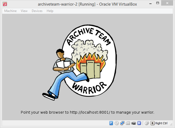Click the localhost:8001 instruction text
The height and width of the screenshot is (128, 175).
point(87,112)
